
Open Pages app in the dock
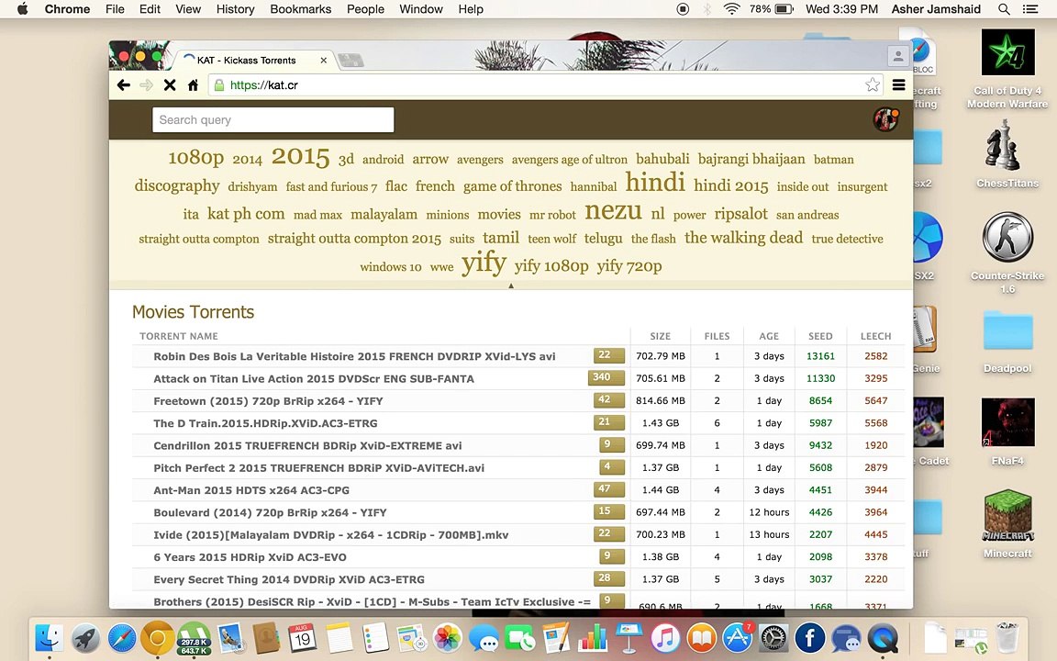pyautogui.click(x=556, y=637)
